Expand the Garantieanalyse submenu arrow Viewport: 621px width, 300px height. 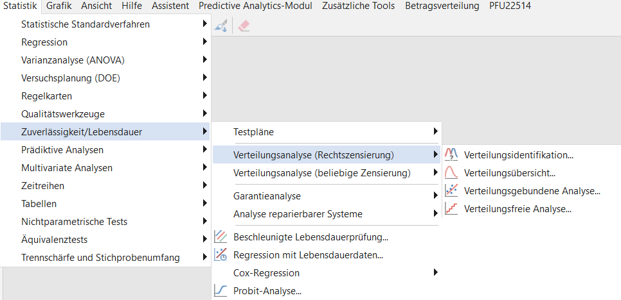click(x=436, y=196)
